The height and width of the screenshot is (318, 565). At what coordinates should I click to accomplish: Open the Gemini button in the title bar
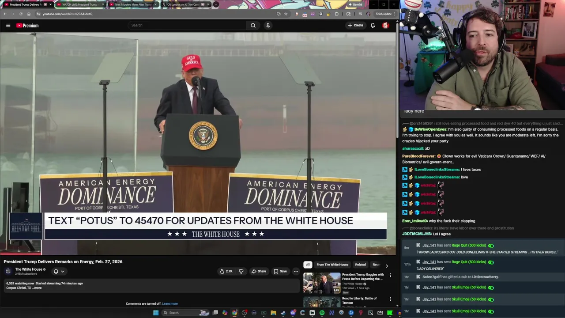pos(355,4)
